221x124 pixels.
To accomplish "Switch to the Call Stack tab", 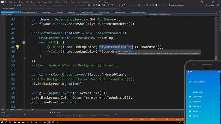I will (60, 116).
